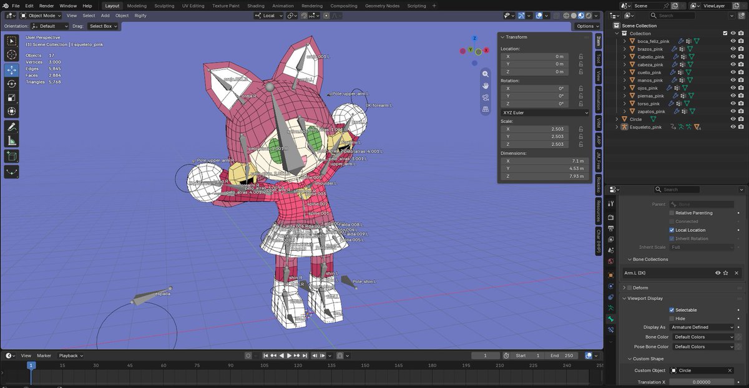Select the Rotate tool
The width and height of the screenshot is (749, 388).
(12, 84)
